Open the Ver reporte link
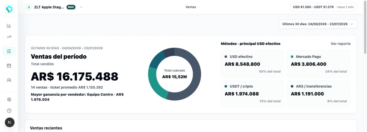367x132 pixels. pos(340,44)
